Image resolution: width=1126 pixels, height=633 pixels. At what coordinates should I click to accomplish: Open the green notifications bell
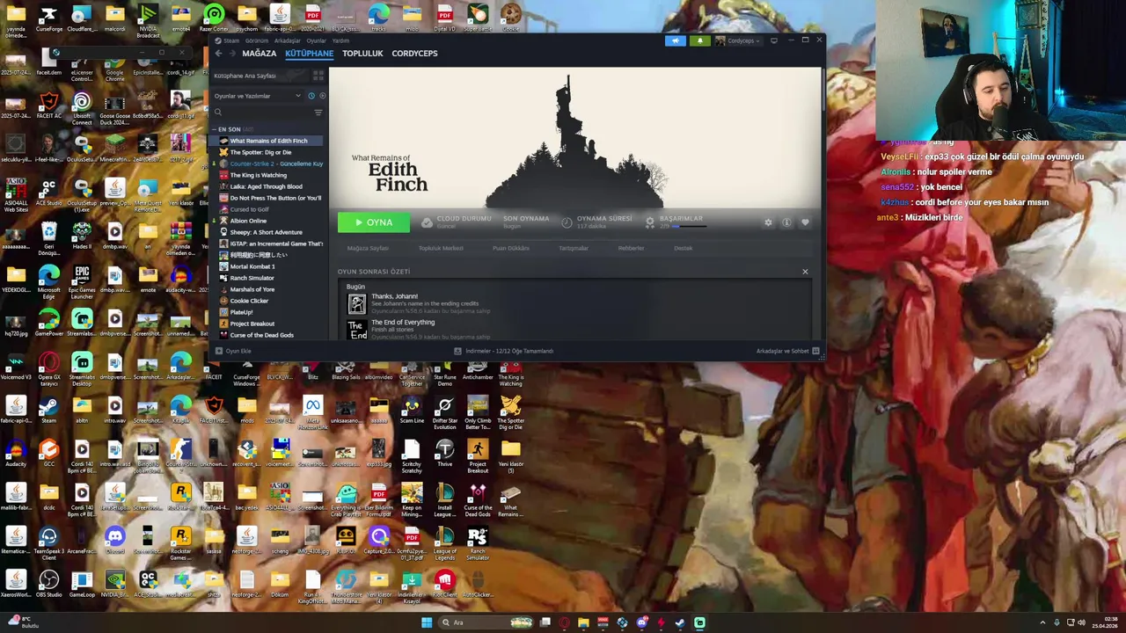(700, 40)
